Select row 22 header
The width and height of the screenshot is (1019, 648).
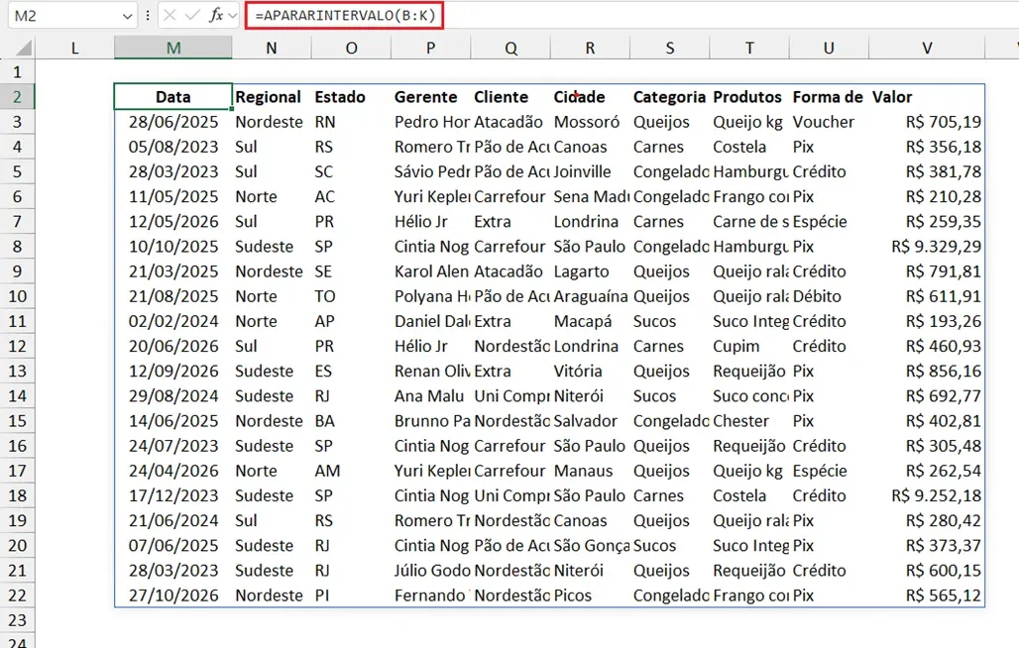pyautogui.click(x=18, y=595)
